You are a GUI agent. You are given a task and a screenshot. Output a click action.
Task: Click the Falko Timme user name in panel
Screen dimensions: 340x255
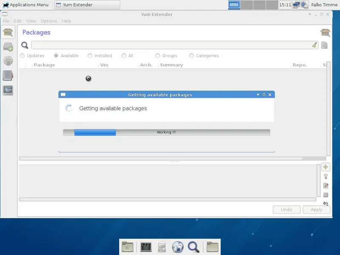click(324, 5)
